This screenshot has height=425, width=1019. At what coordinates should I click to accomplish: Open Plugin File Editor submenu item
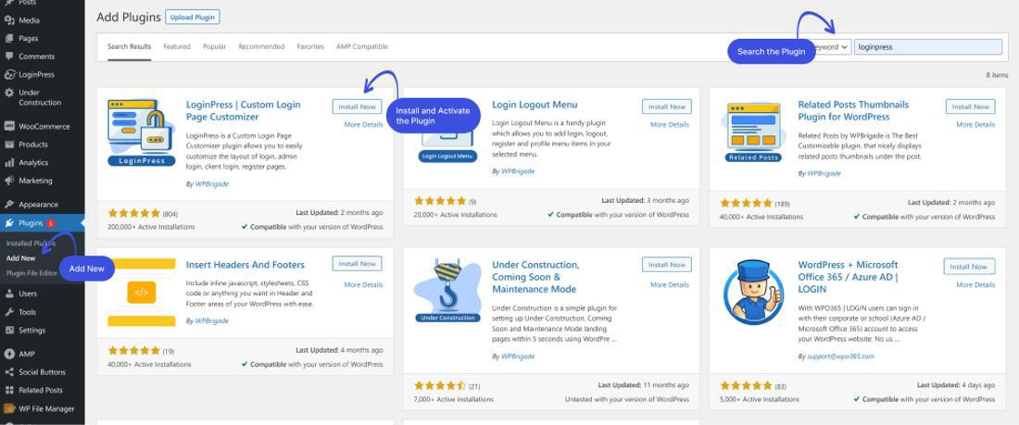[x=31, y=273]
